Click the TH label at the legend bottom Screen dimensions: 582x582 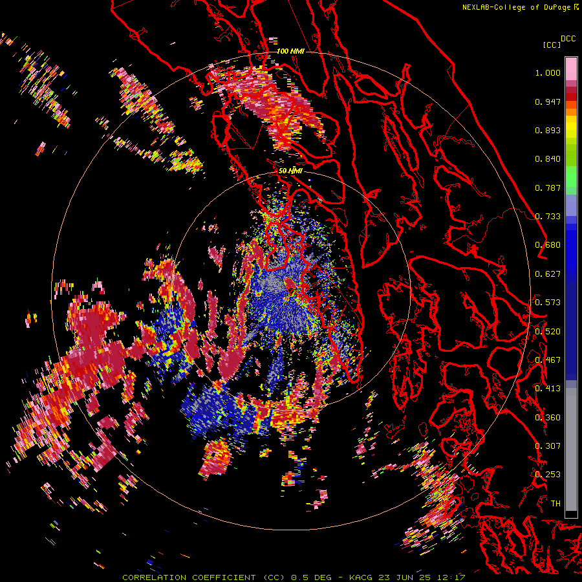coord(555,503)
